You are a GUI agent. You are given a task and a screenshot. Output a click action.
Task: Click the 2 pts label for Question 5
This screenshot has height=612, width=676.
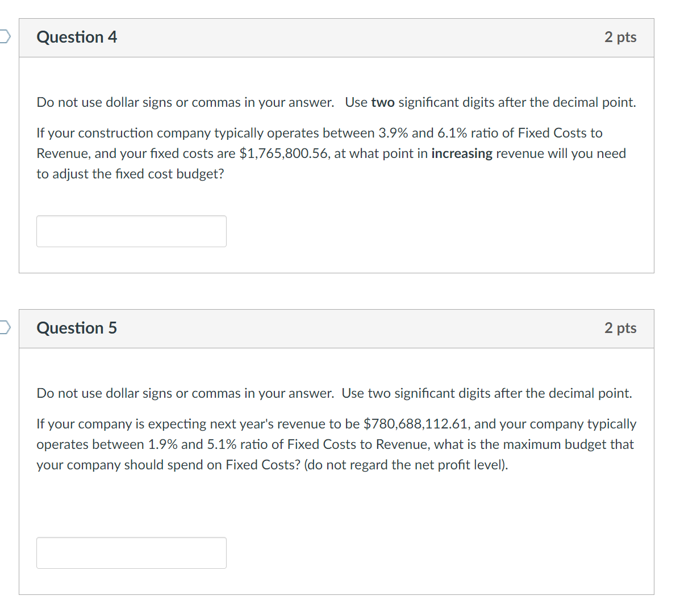(620, 328)
